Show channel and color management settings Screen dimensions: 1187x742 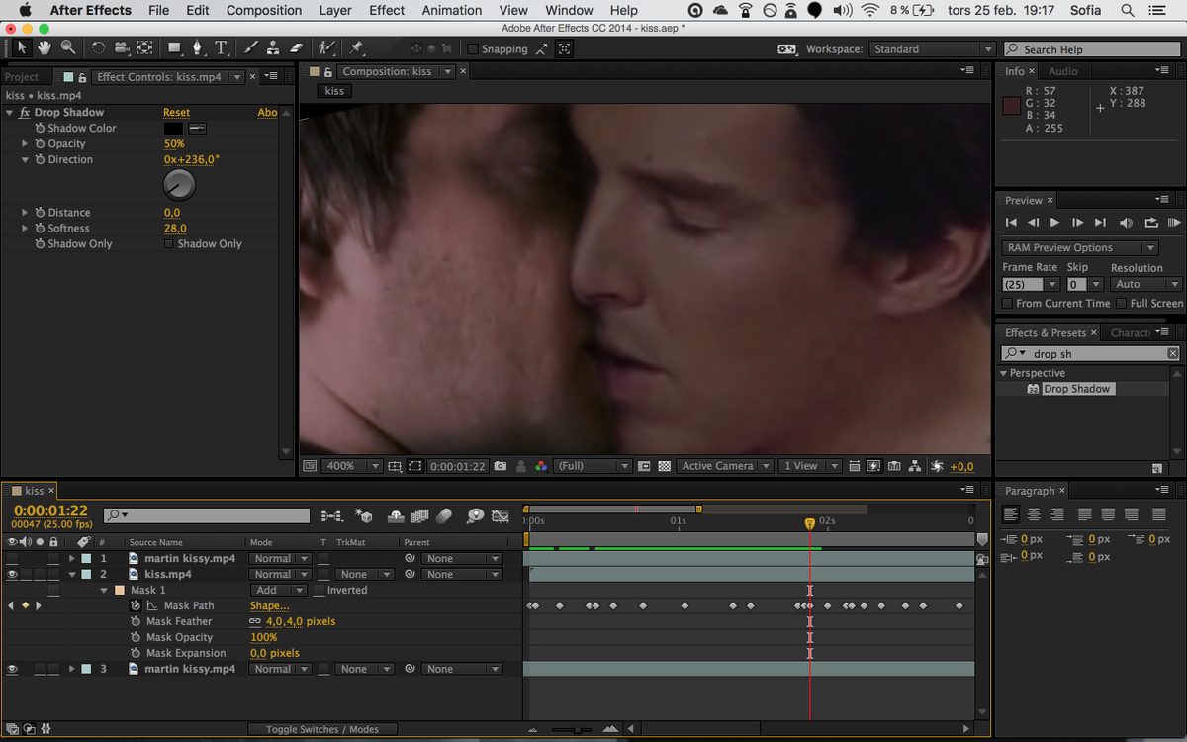pos(541,466)
